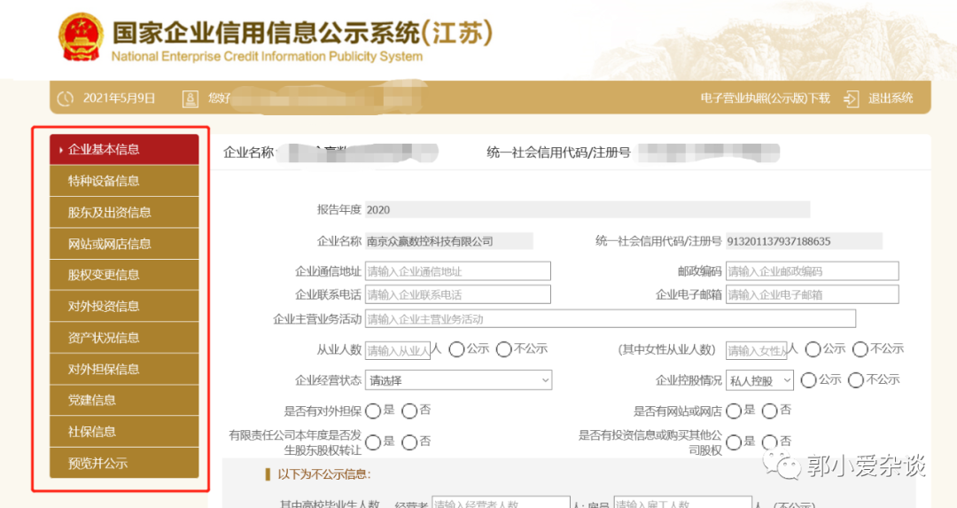Open 企业基本信息 menu item
957x508 pixels.
point(125,149)
